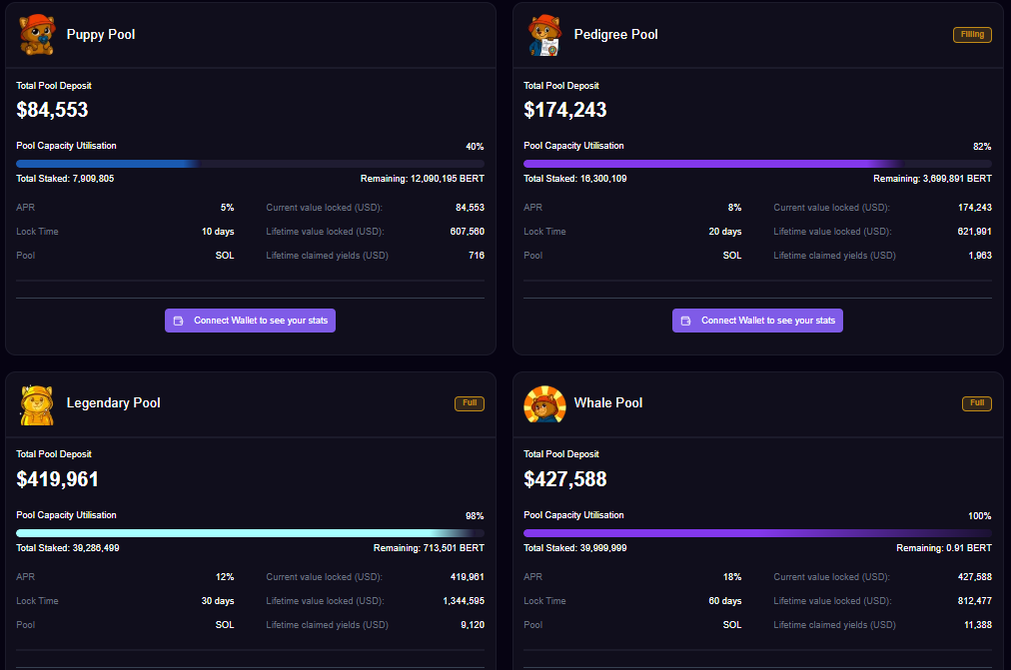Click the 12% APR value

[225, 576]
